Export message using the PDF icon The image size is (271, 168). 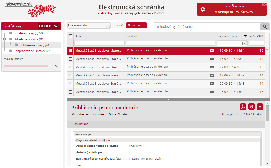coord(243,107)
